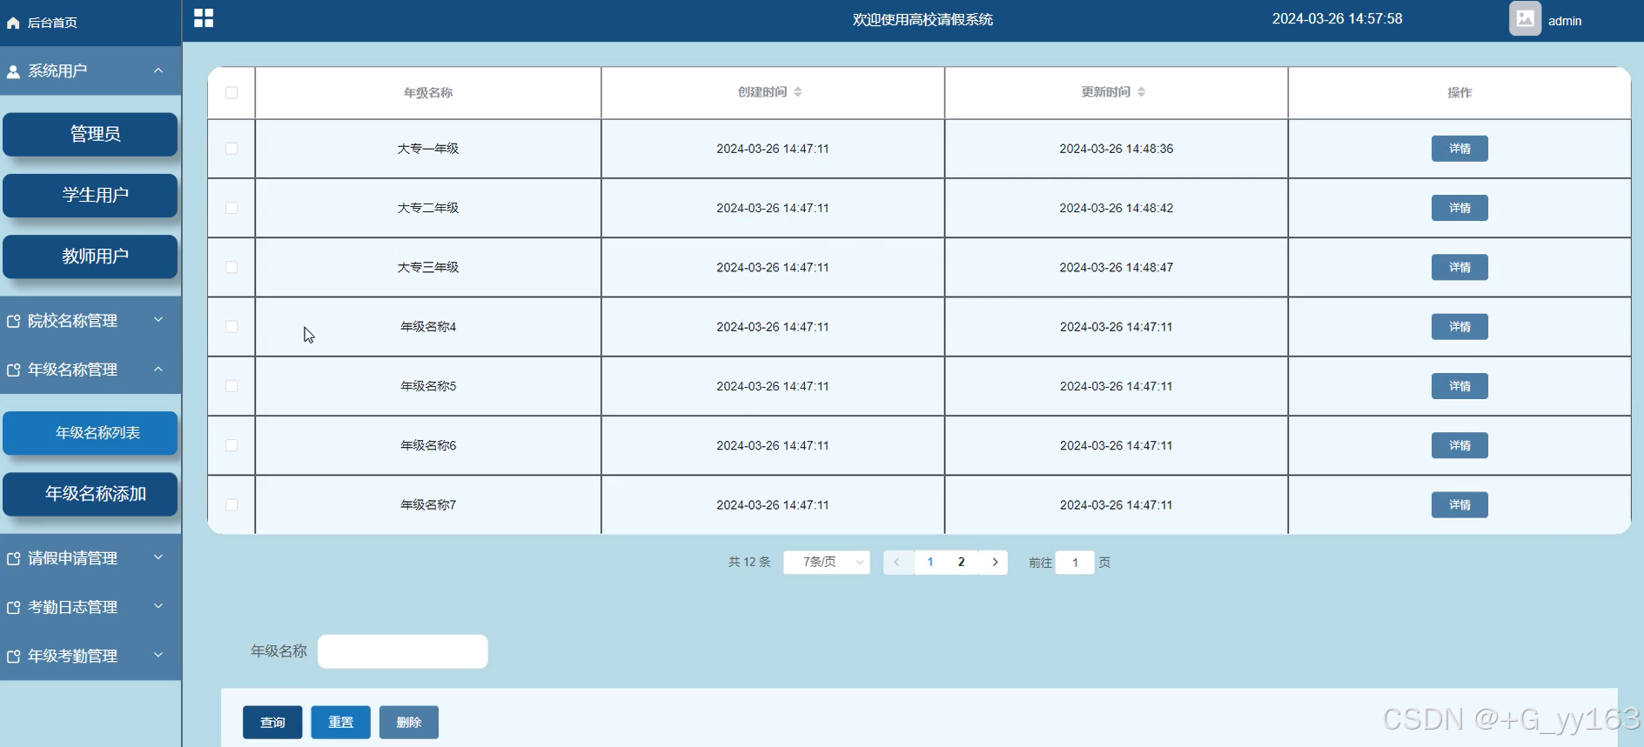Toggle the select-all checkbox in the table header
1644x747 pixels.
click(x=232, y=92)
